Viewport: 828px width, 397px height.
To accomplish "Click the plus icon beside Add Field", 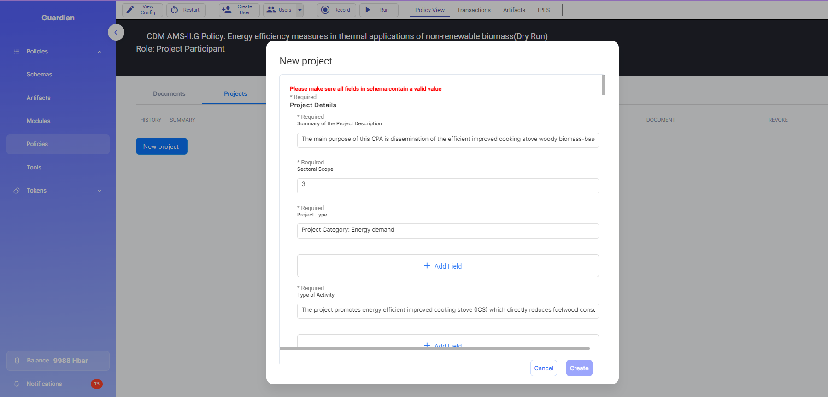I will click(x=427, y=266).
